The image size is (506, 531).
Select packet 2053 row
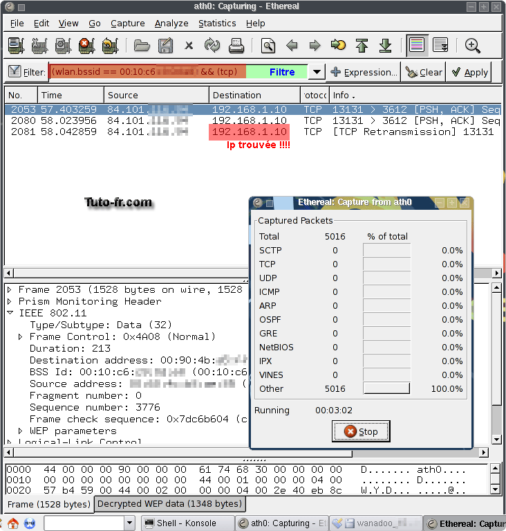click(253, 109)
